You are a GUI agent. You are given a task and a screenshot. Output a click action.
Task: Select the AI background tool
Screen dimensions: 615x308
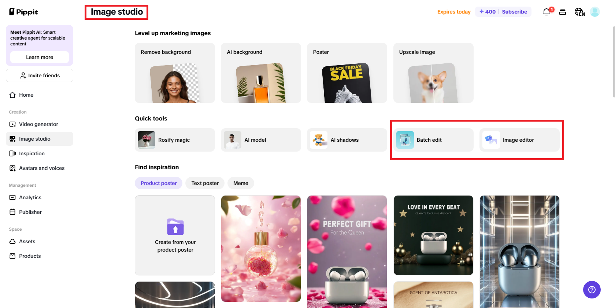pyautogui.click(x=260, y=73)
